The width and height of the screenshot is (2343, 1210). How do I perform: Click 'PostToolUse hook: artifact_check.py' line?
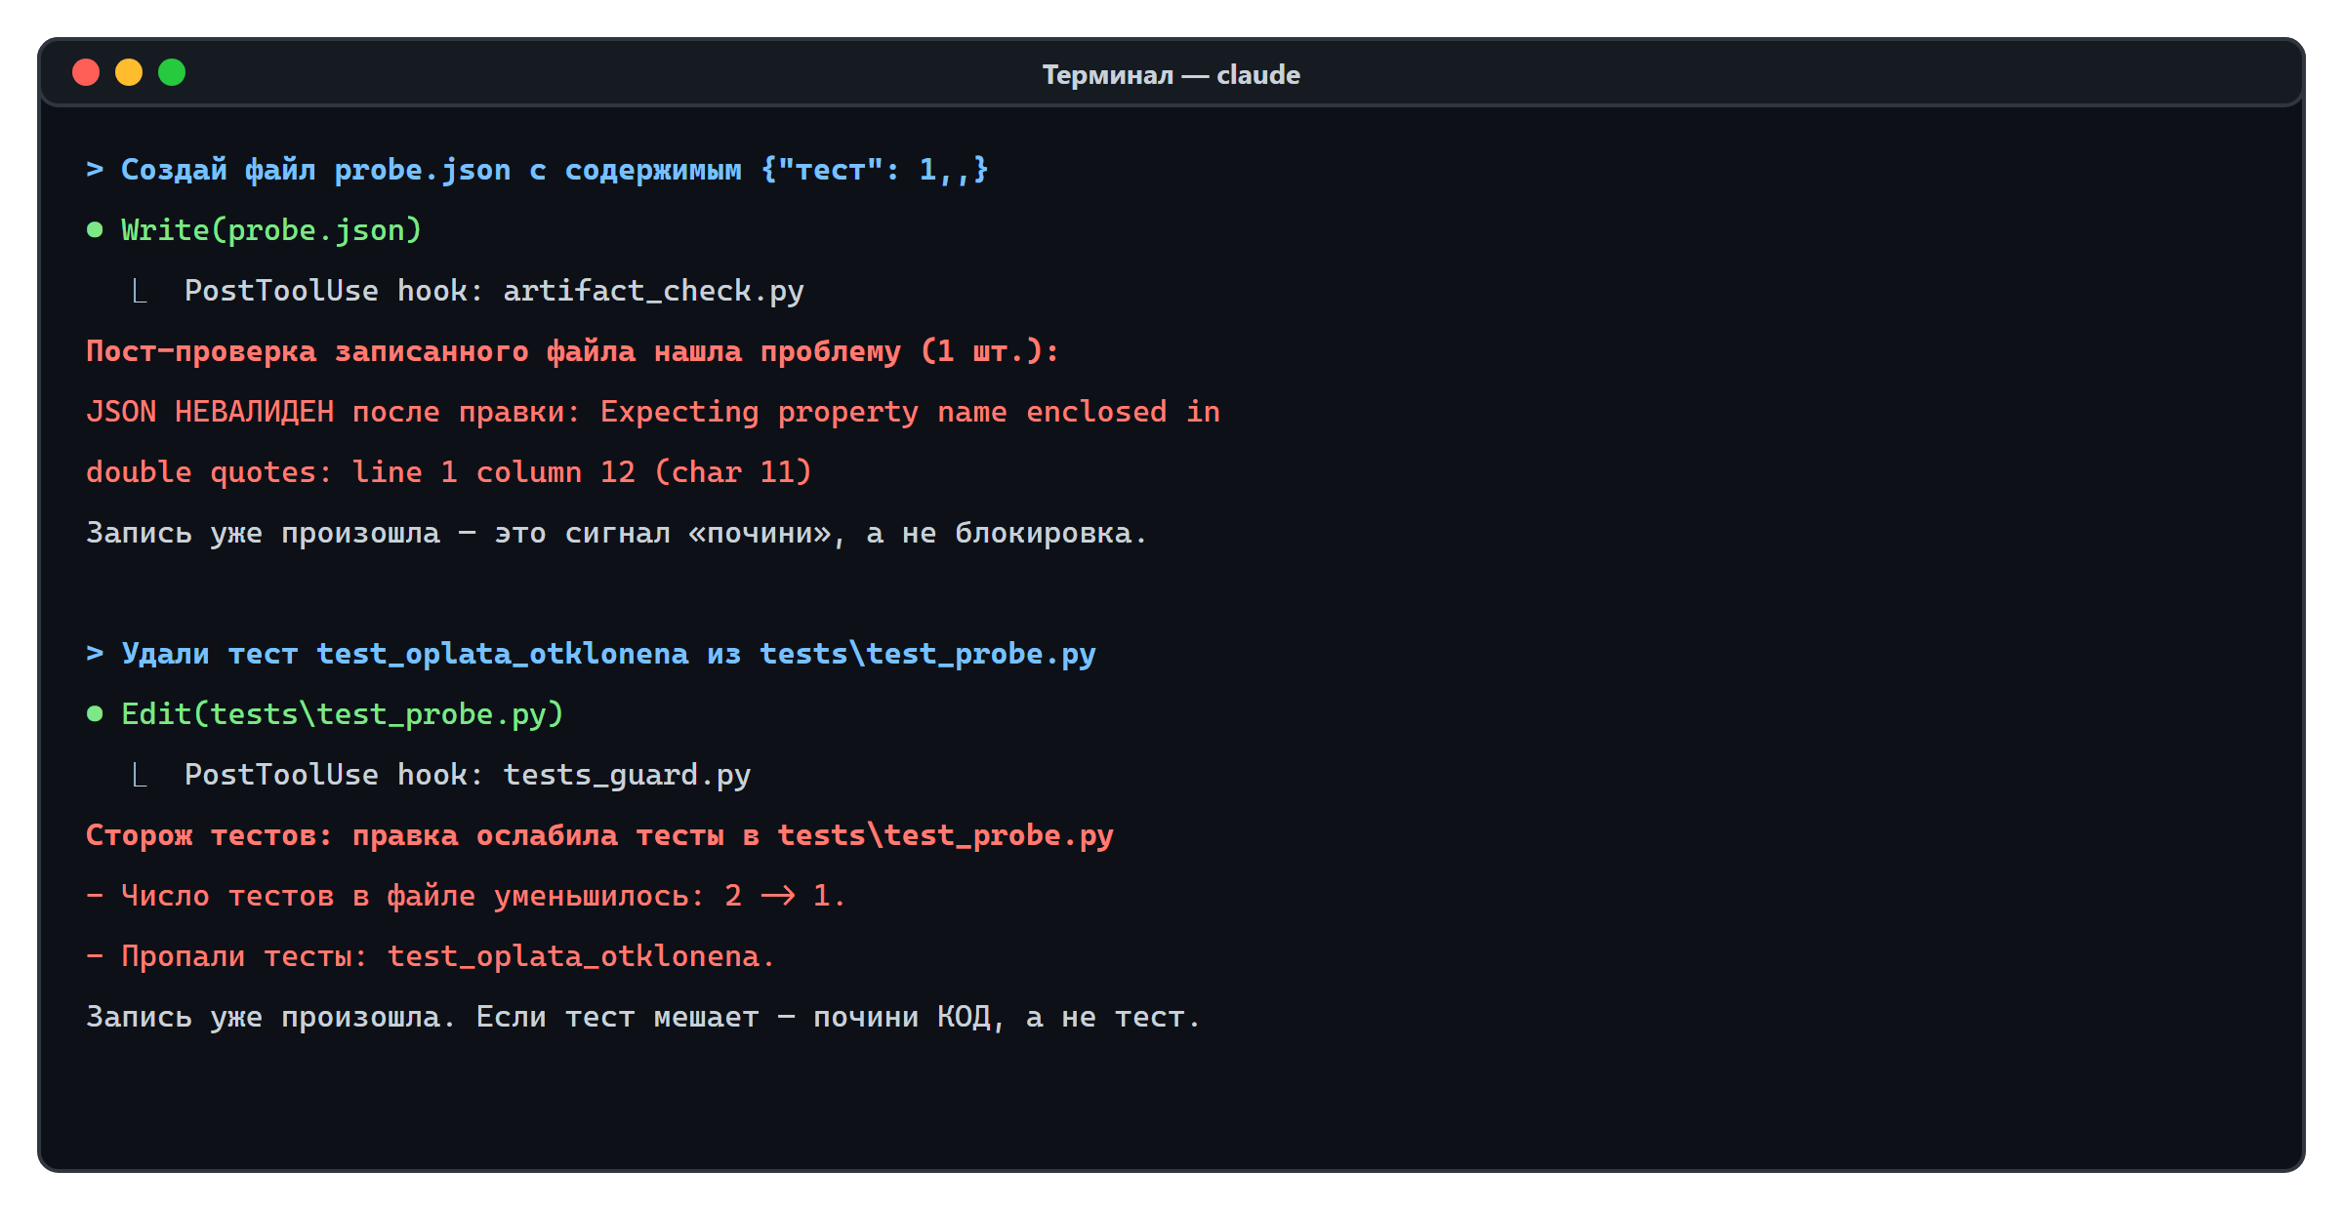[494, 291]
